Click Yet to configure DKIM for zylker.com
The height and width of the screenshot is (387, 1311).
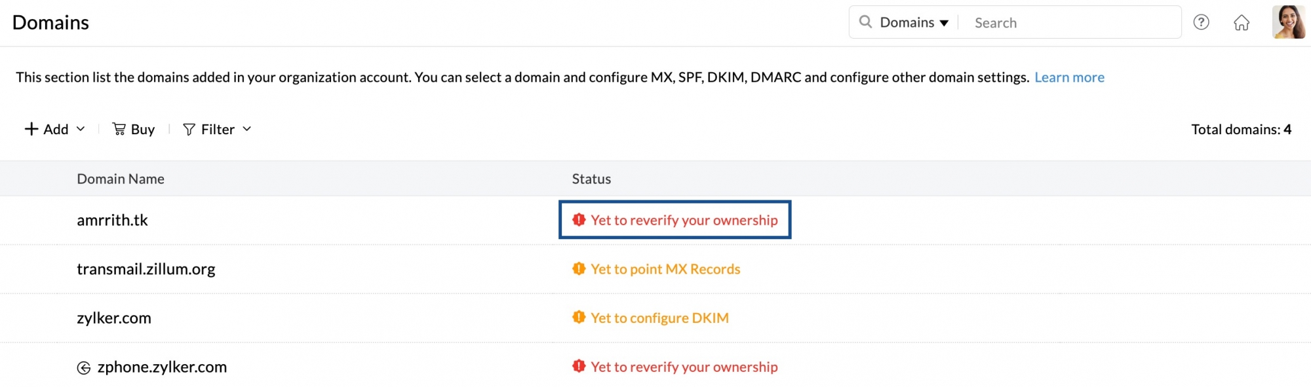pos(659,318)
